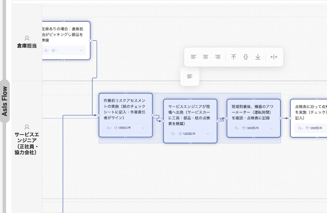The width and height of the screenshot is (327, 213).
Task: Click the vertical center alignment icon
Action: coord(246,57)
